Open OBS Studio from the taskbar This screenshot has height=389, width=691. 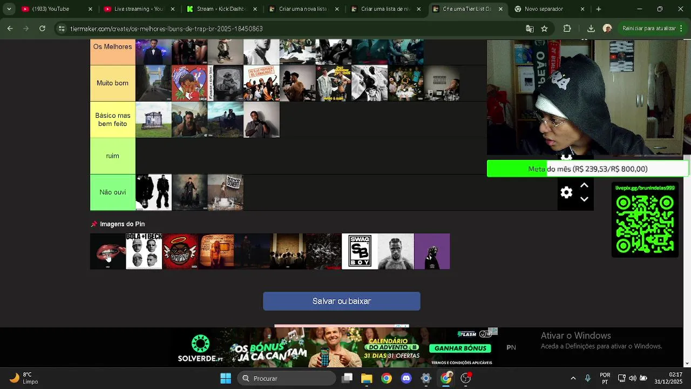point(465,378)
